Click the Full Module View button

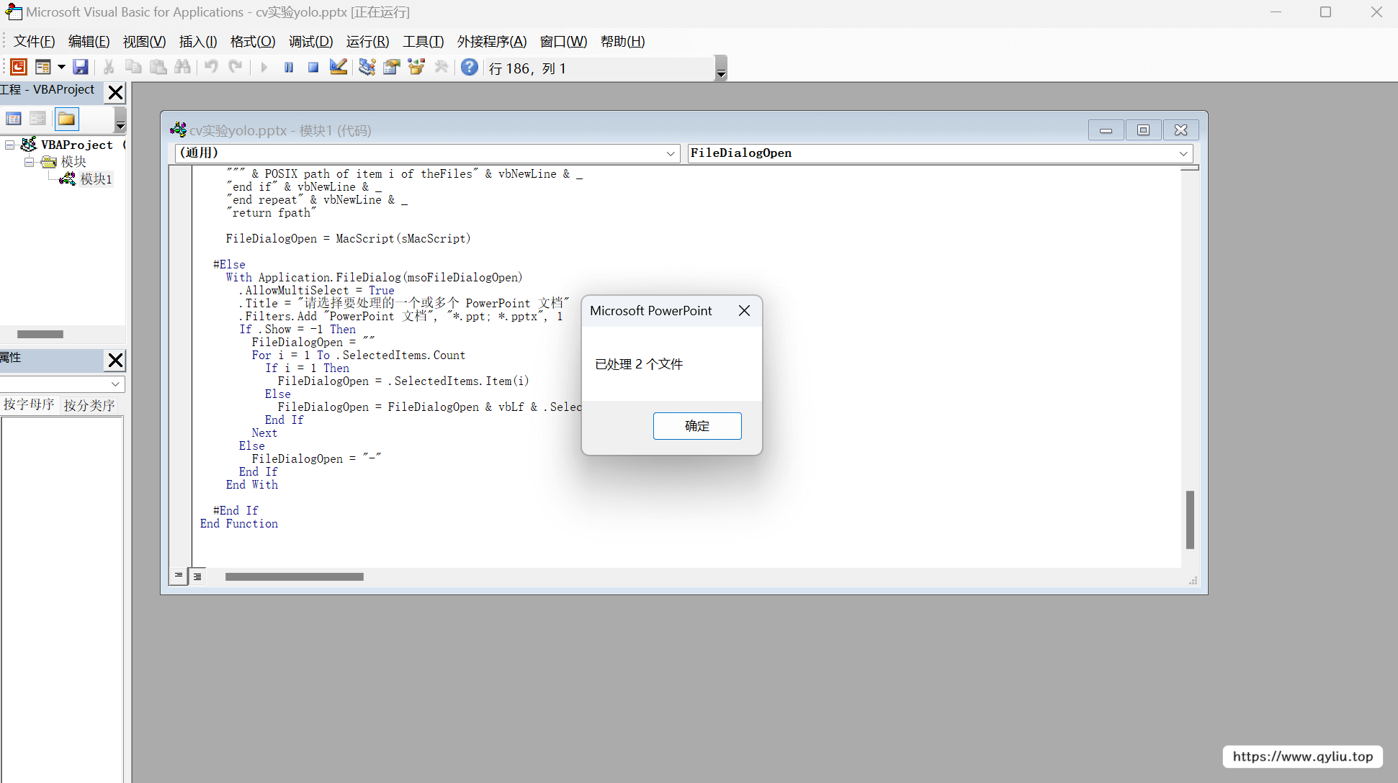(x=197, y=576)
